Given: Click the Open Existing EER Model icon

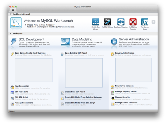Looking at the screenshot, I should coord(63,54).
